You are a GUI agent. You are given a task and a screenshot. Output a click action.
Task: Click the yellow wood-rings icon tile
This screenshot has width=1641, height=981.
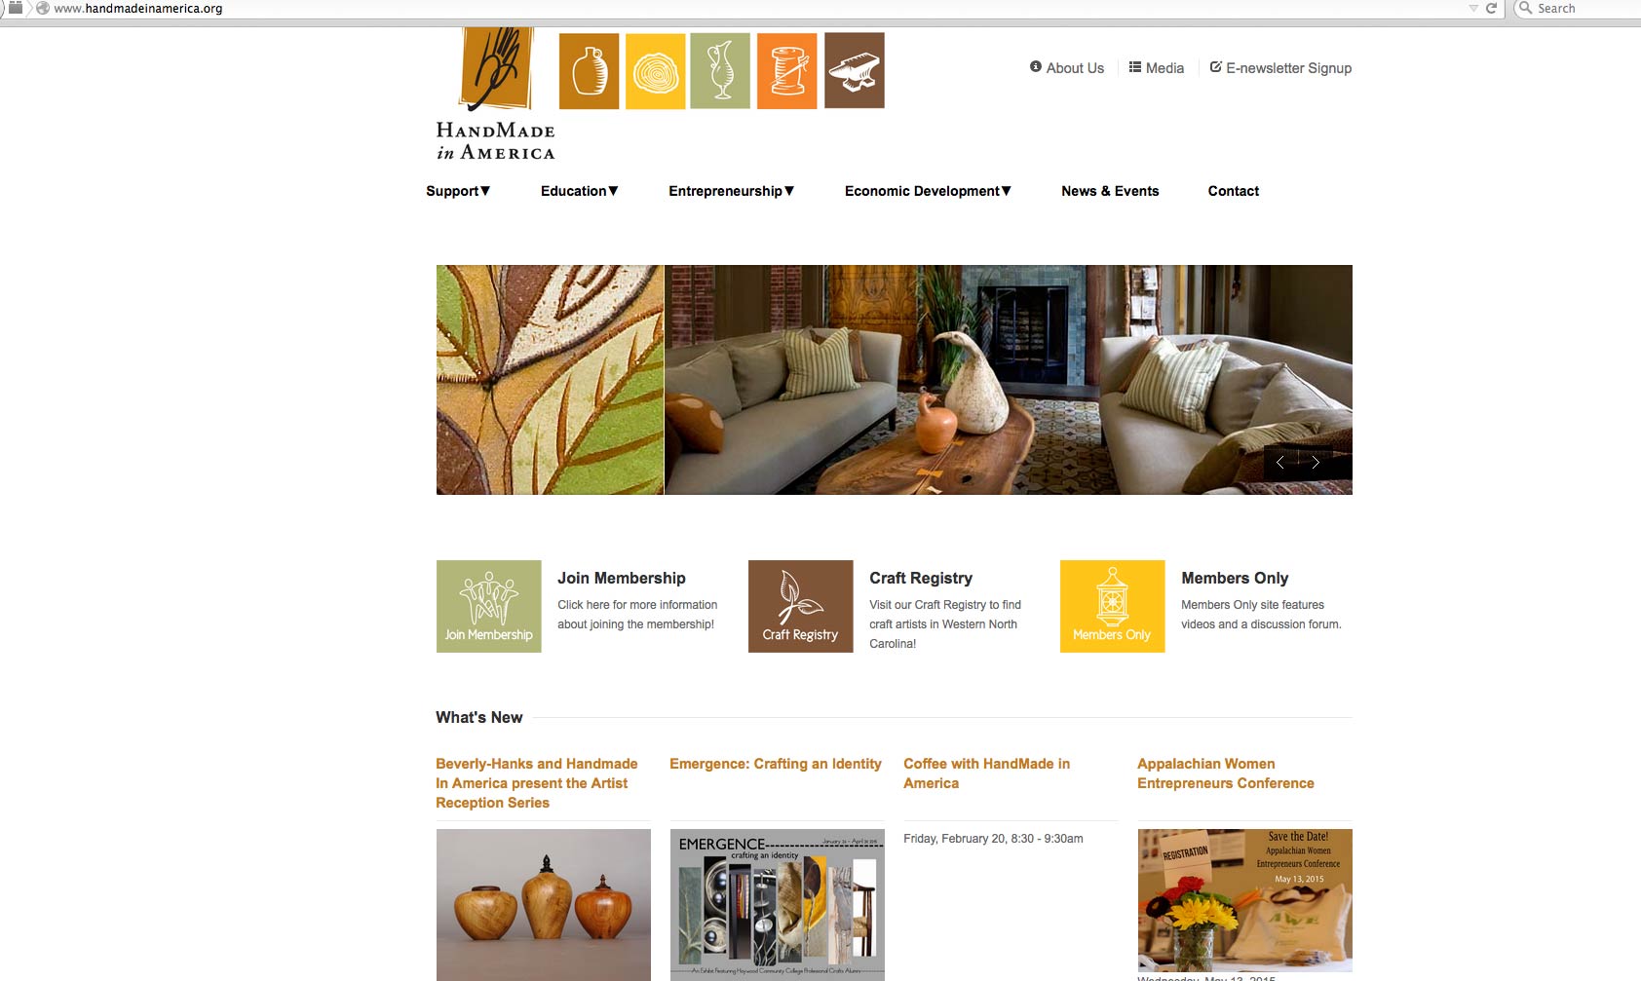point(655,71)
